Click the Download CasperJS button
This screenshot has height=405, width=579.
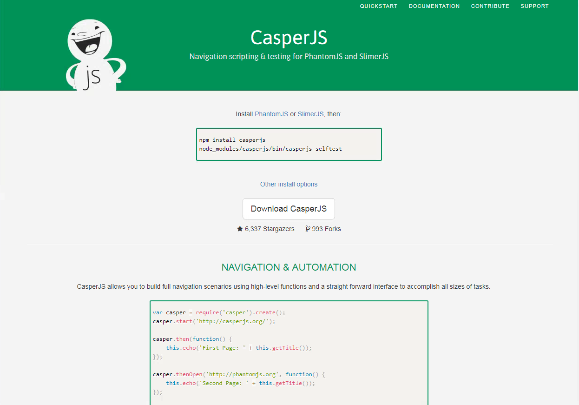[289, 208]
